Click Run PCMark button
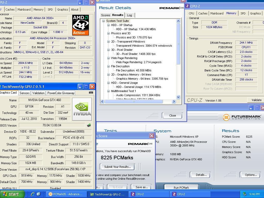 click(181, 187)
